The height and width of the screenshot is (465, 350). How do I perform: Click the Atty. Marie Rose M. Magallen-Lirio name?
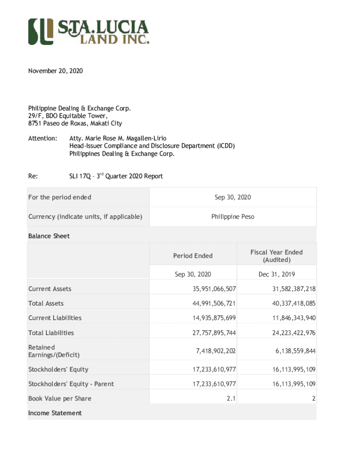coord(118,138)
